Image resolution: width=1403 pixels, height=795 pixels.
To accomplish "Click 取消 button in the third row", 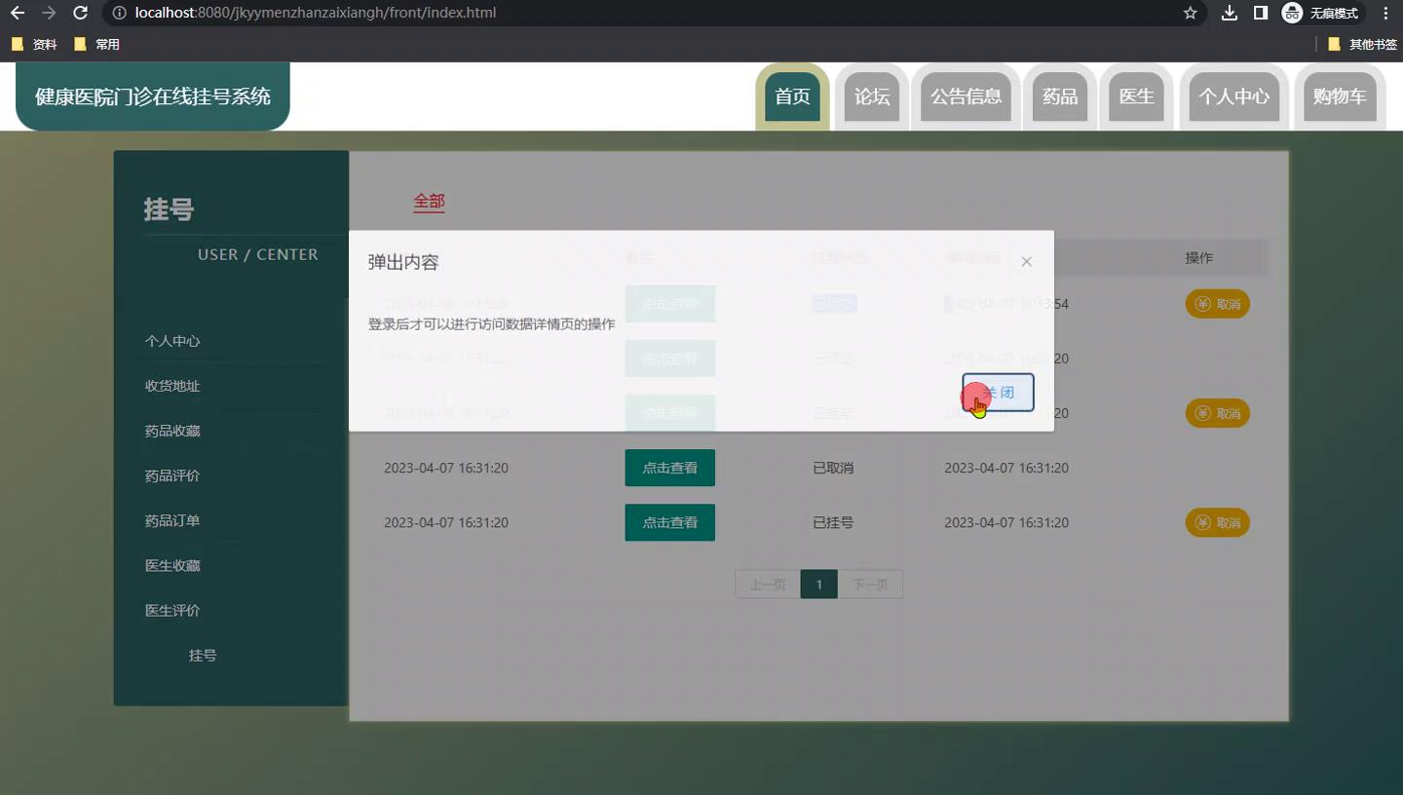I will tap(1217, 413).
